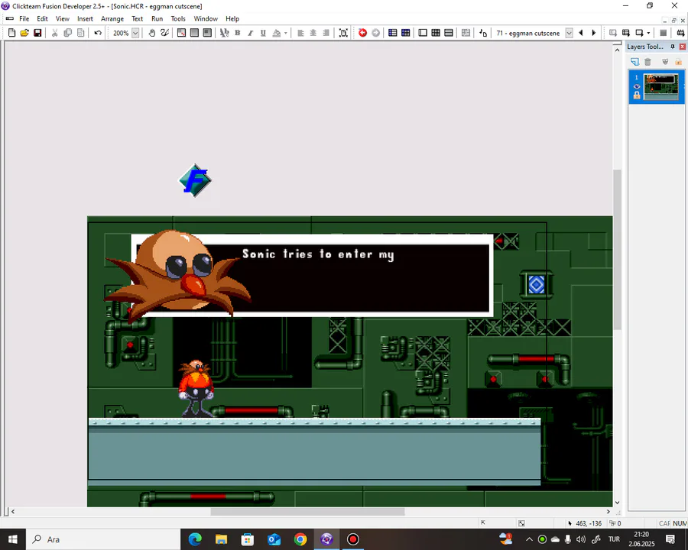Open a file with the folder icon

[x=24, y=33]
